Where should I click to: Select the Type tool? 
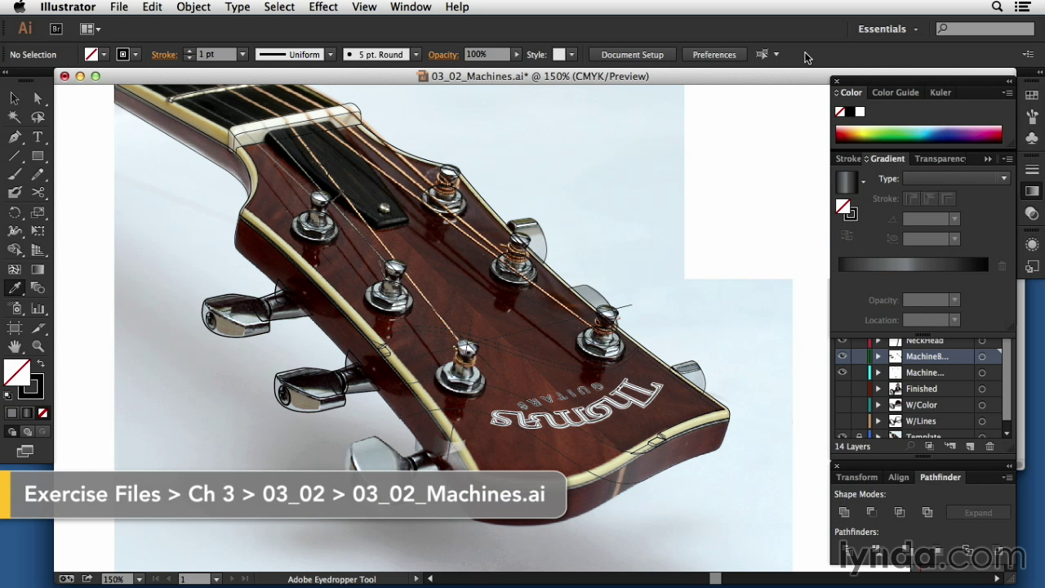pyautogui.click(x=38, y=137)
